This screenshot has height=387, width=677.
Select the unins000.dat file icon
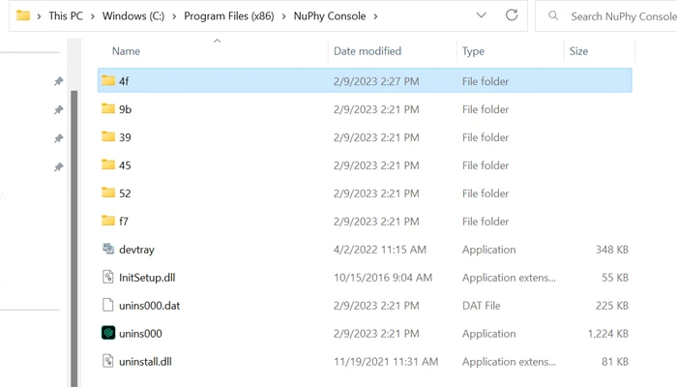[108, 306]
